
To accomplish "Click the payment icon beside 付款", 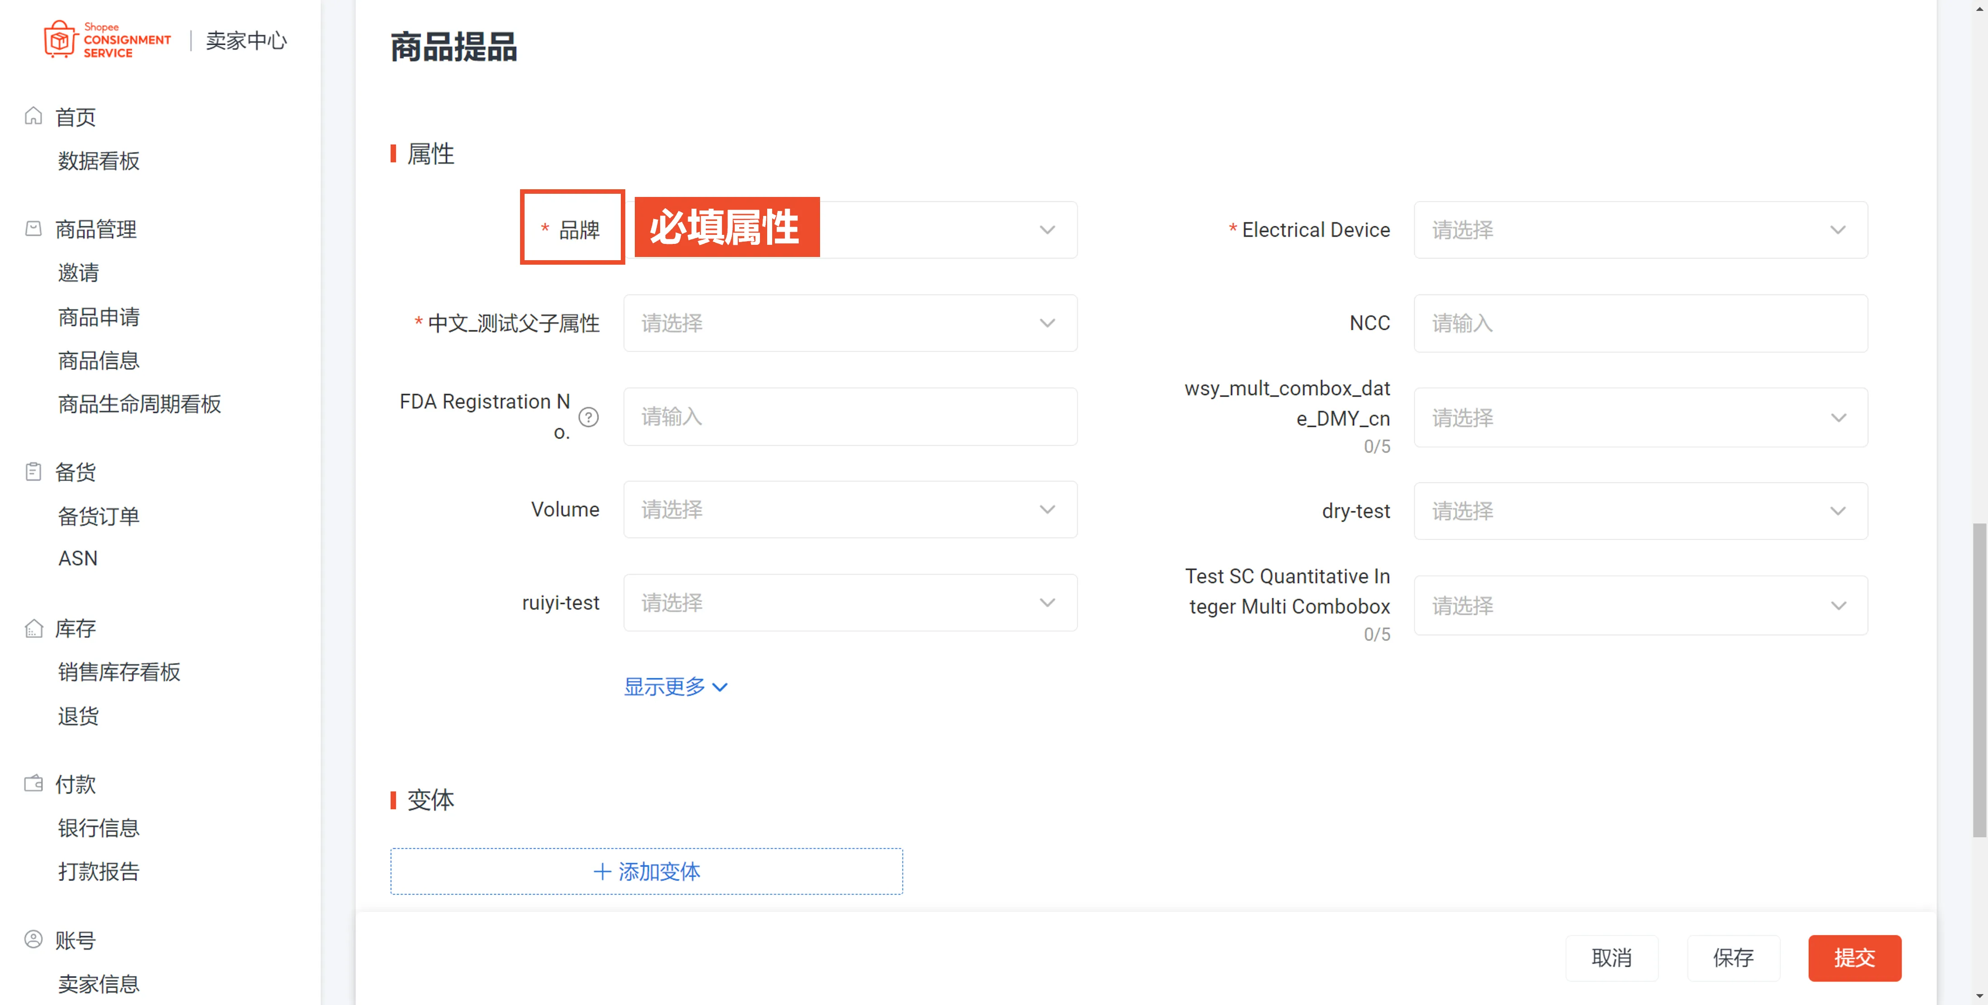I will 33,783.
